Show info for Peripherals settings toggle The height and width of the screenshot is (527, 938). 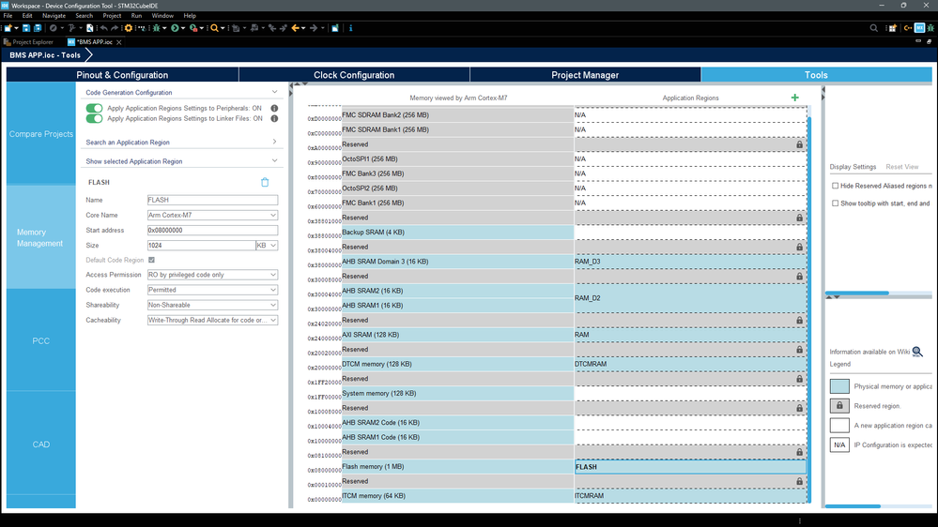pyautogui.click(x=274, y=108)
